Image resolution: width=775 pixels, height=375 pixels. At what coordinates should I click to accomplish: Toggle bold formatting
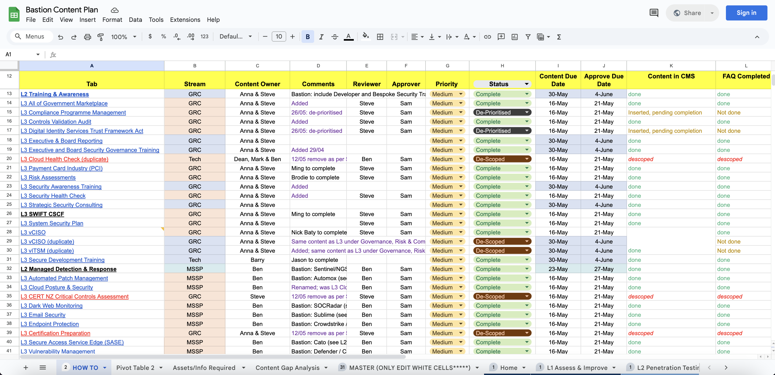tap(307, 37)
